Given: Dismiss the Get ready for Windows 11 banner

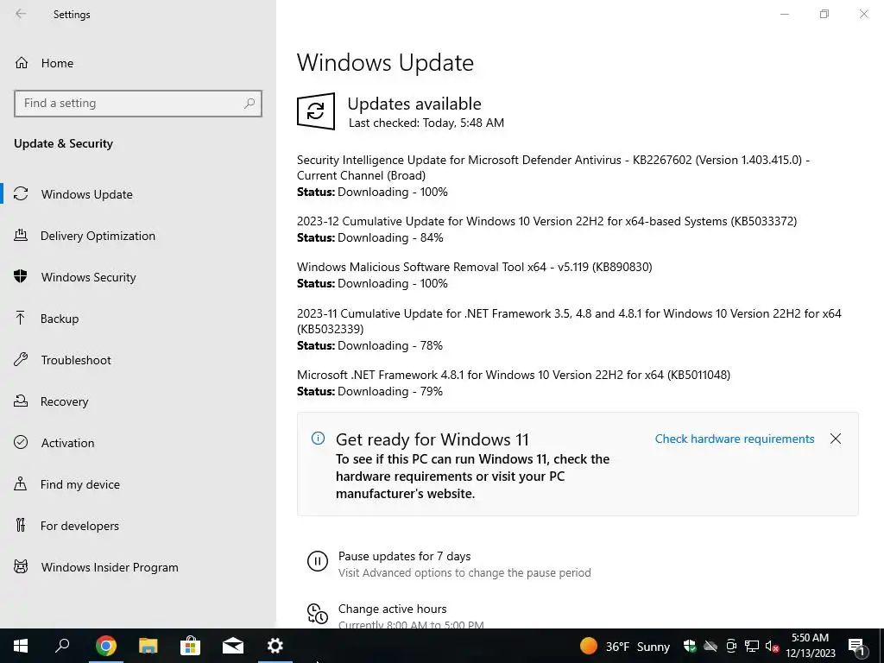Looking at the screenshot, I should click(x=836, y=439).
